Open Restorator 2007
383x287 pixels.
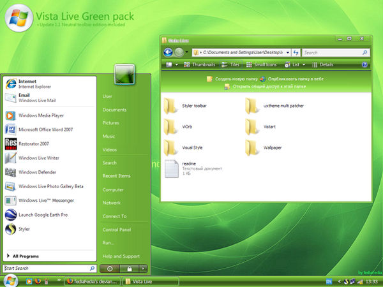50,143
